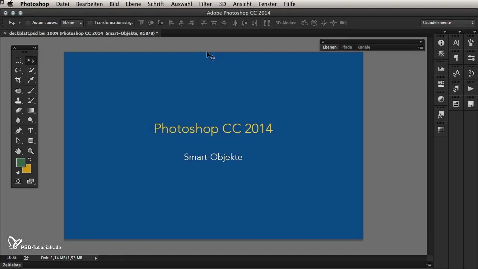Select the Clone Stamp tool

tap(18, 101)
